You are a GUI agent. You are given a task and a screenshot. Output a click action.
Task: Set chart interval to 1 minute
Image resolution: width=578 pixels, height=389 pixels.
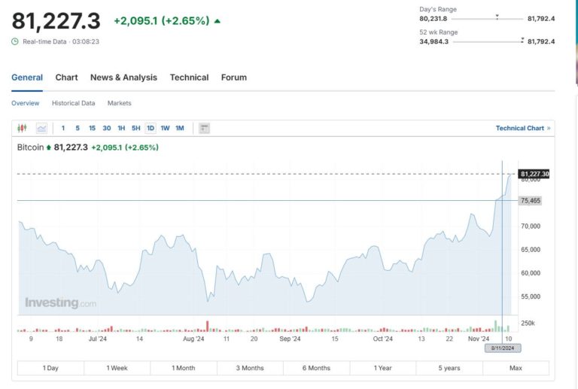63,128
